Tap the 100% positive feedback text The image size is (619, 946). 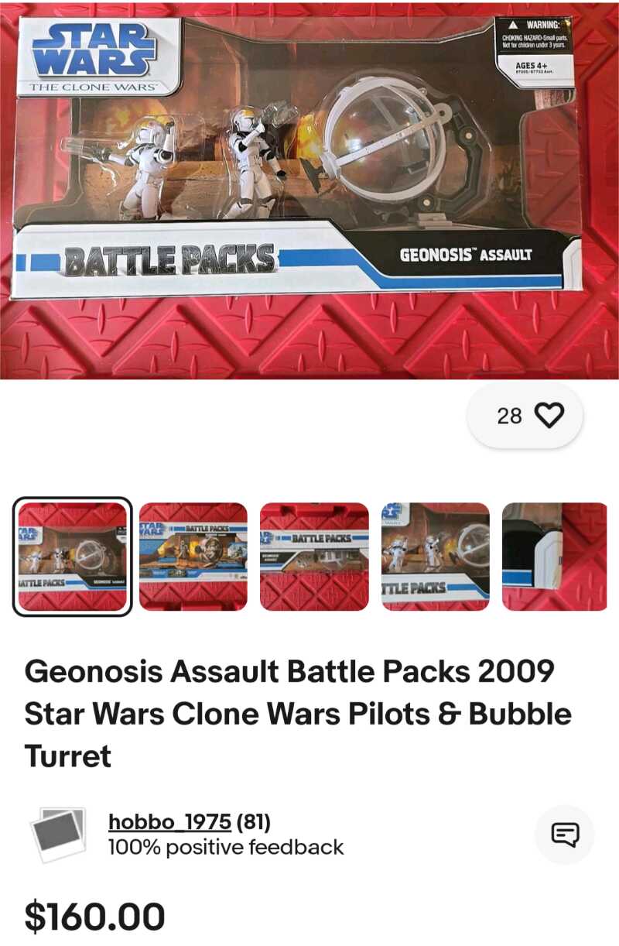click(x=226, y=848)
